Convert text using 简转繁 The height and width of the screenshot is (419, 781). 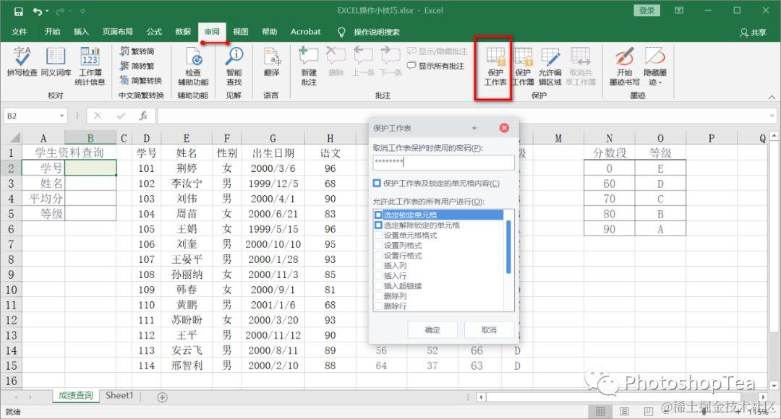point(137,66)
